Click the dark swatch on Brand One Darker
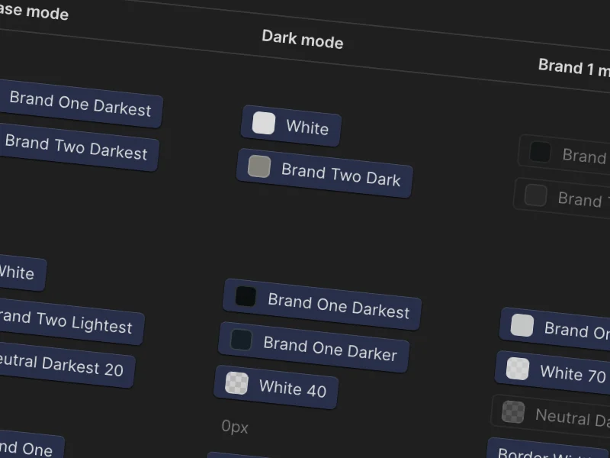Viewport: 610px width, 458px height. click(x=241, y=339)
